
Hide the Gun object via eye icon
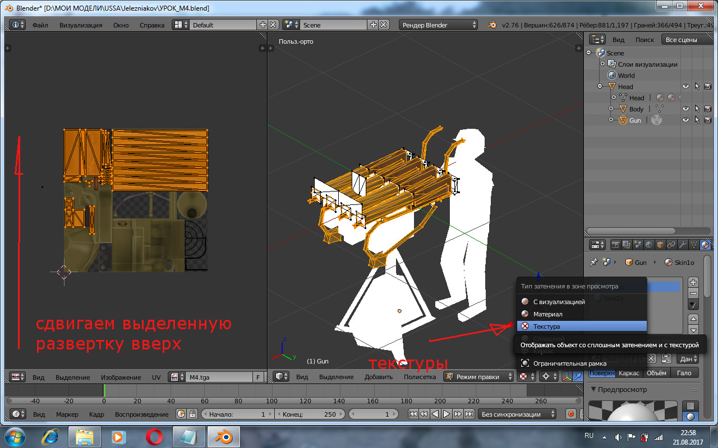pos(685,120)
